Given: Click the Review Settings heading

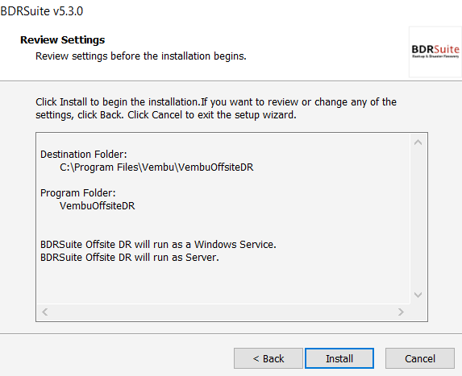Looking at the screenshot, I should click(x=62, y=39).
